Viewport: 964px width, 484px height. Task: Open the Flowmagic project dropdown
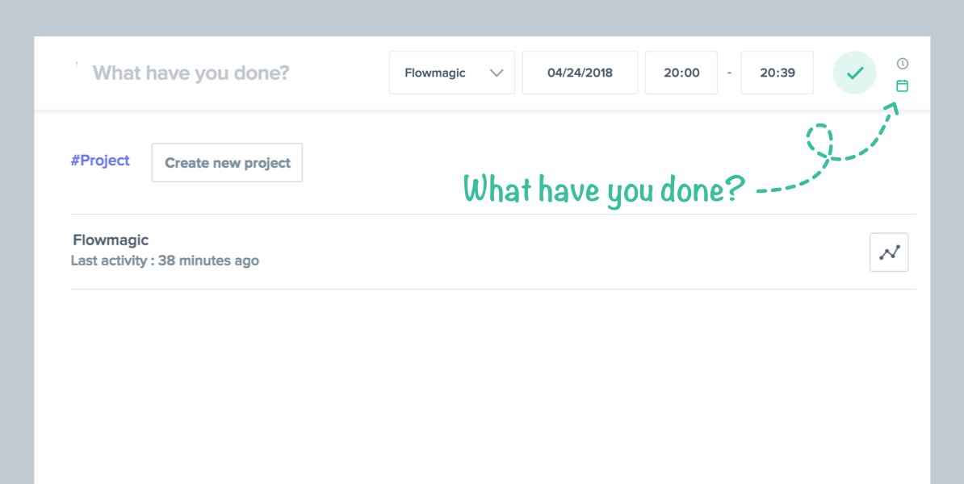(452, 73)
